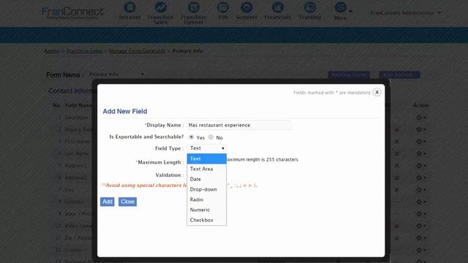Screen dimensions: 468x263
Task: Open action gear for Wife's name row
Action: tap(421, 226)
